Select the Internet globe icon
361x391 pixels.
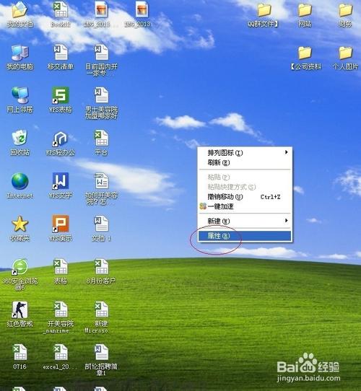pyautogui.click(x=20, y=181)
